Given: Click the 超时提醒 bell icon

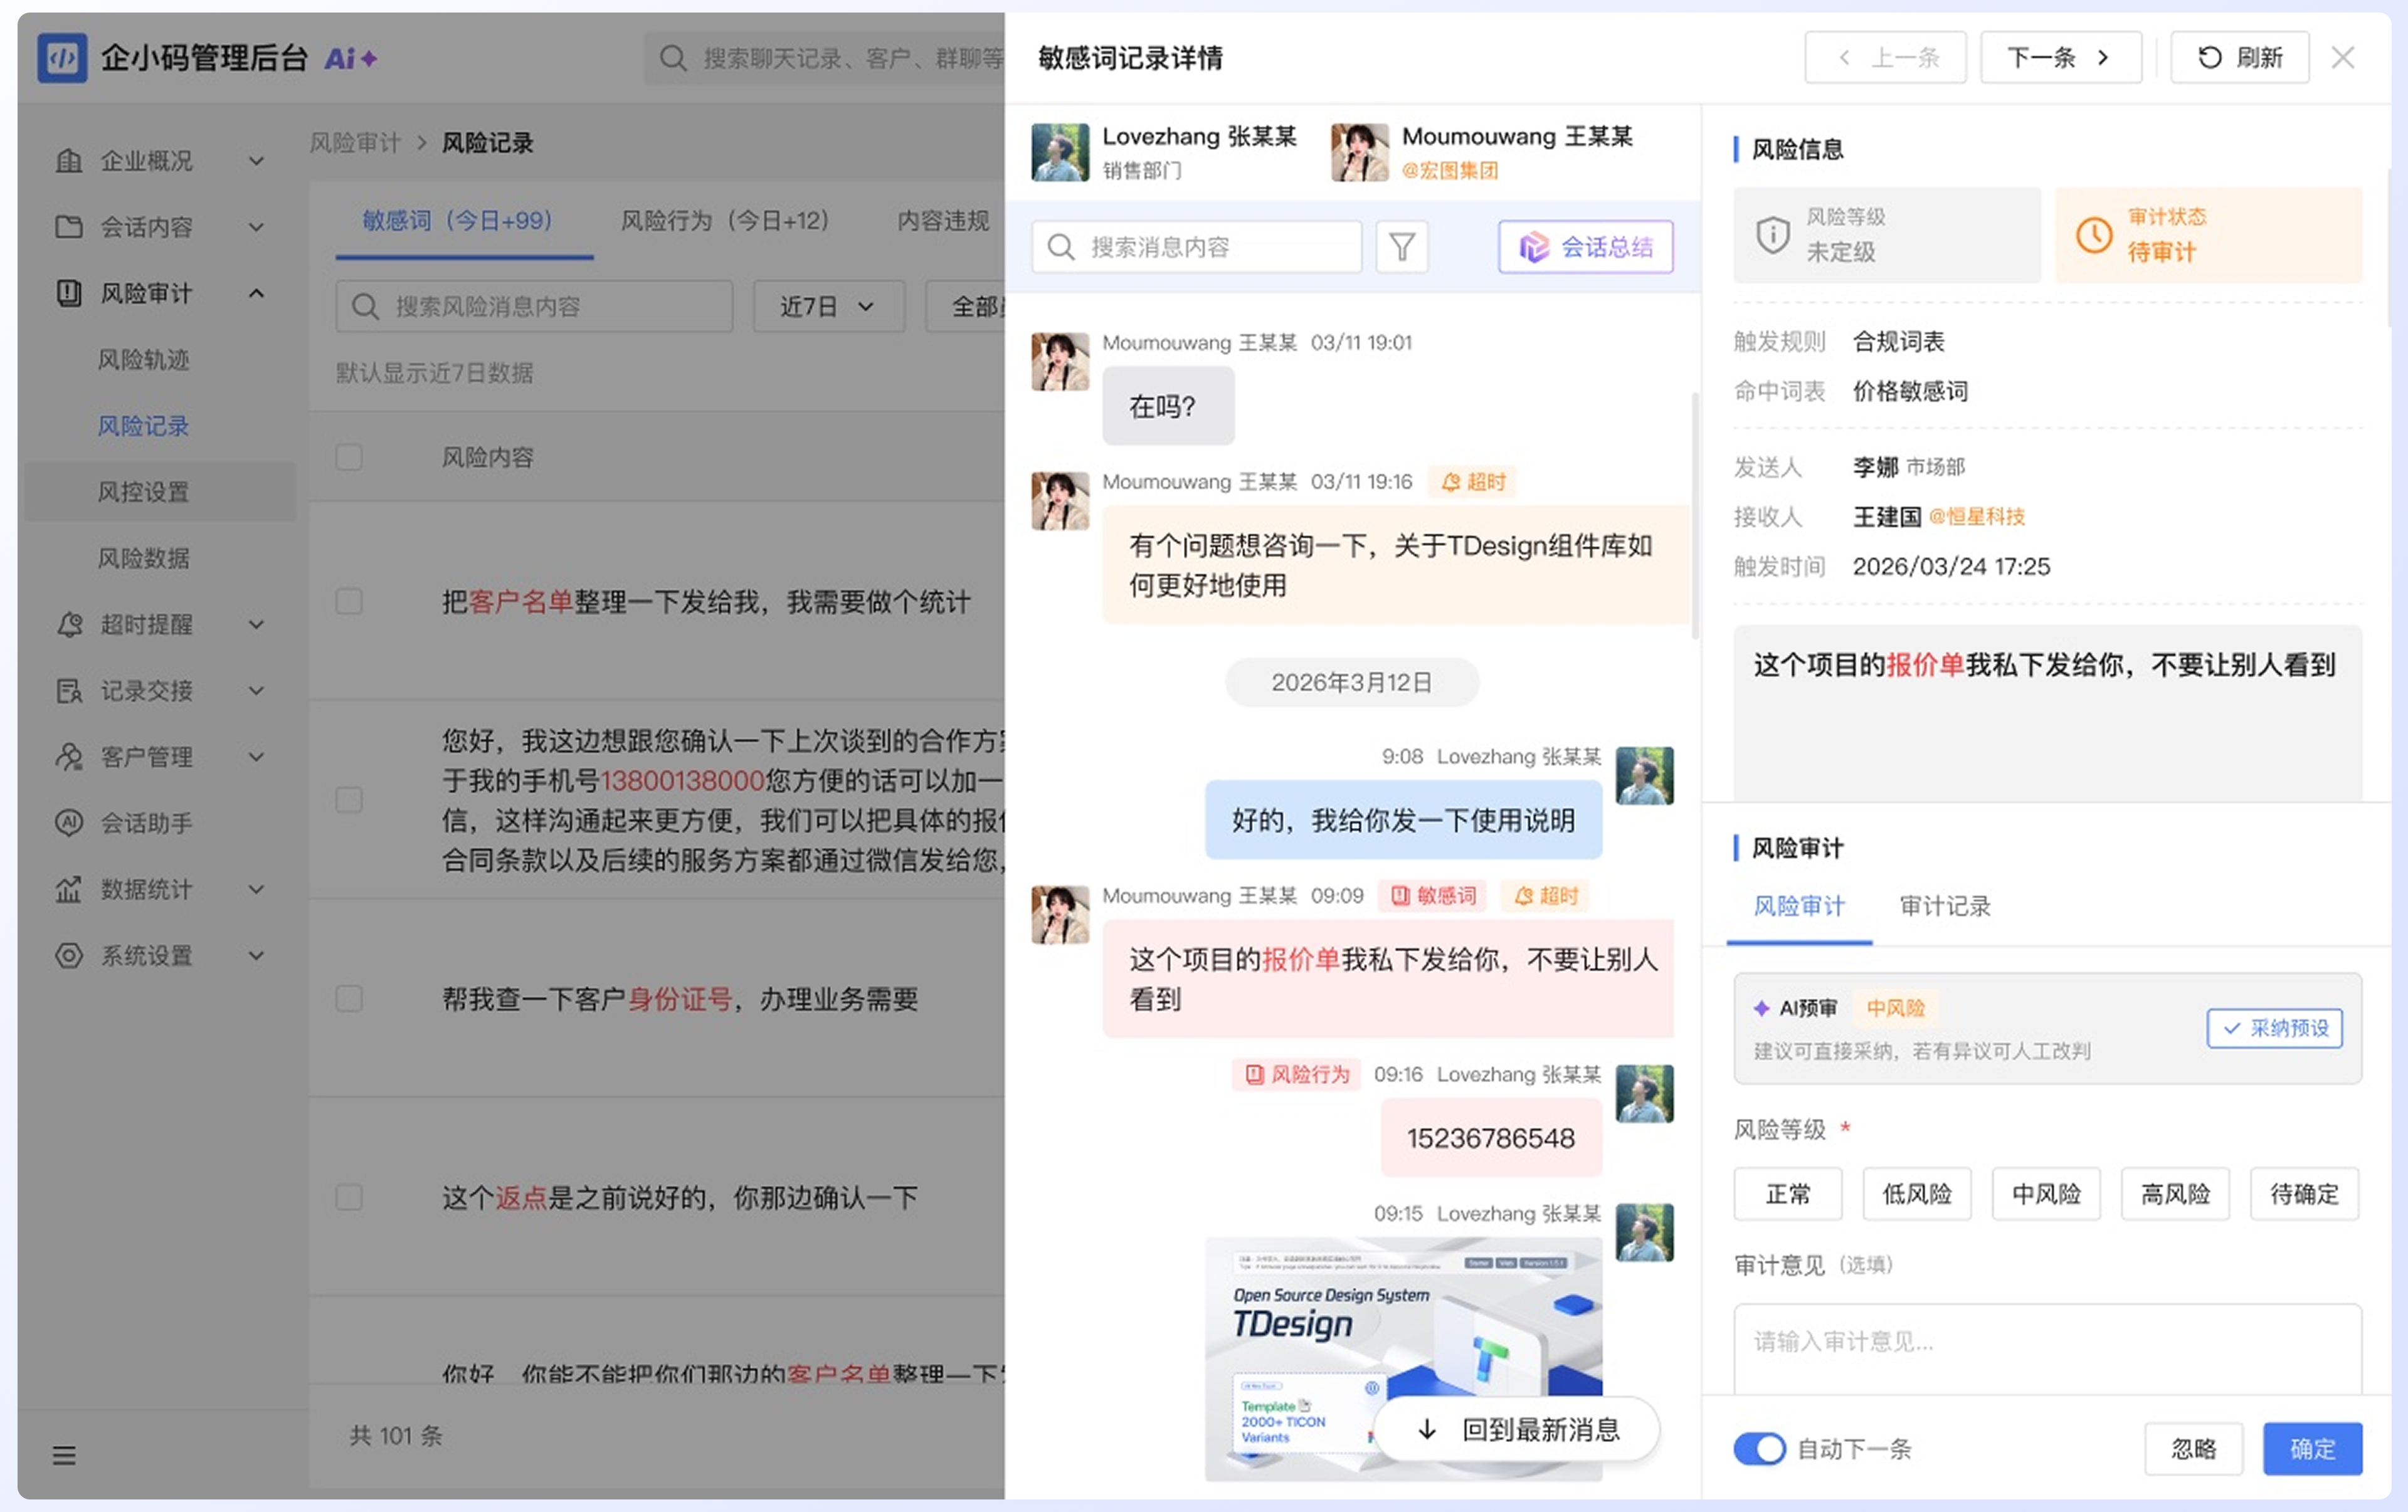Looking at the screenshot, I should point(69,624).
